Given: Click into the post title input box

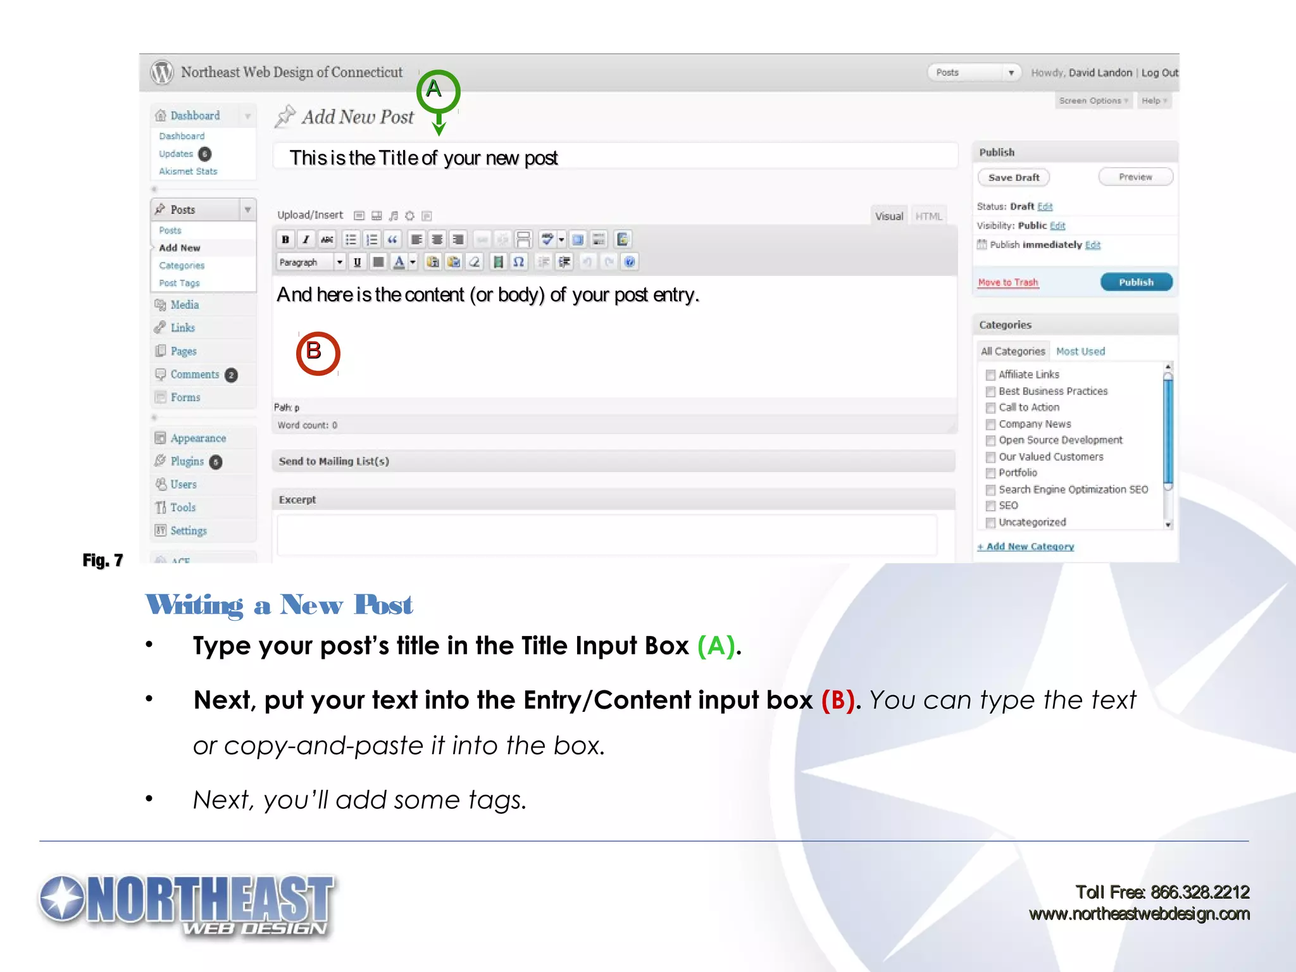Looking at the screenshot, I should (x=615, y=157).
